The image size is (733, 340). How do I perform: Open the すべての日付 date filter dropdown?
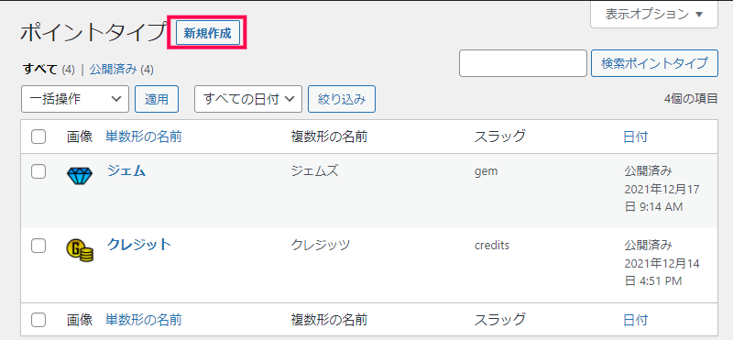248,99
